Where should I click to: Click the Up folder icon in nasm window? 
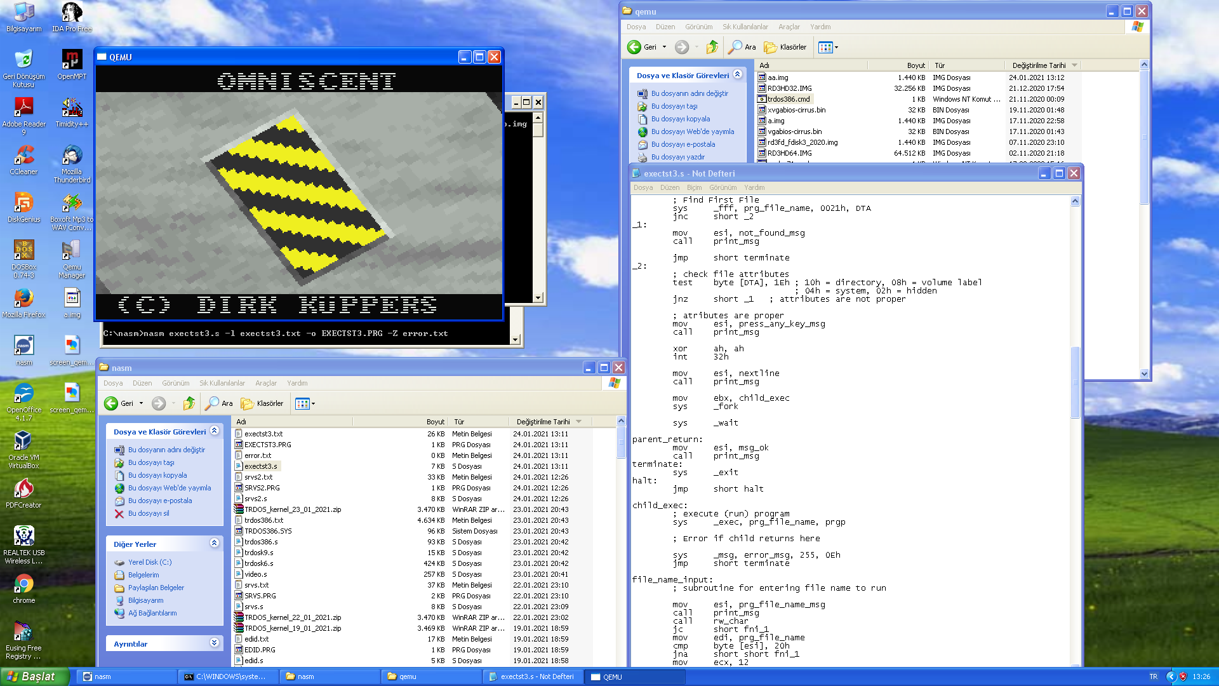[189, 403]
